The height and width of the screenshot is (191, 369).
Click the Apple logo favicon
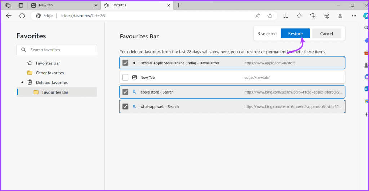tap(134, 63)
